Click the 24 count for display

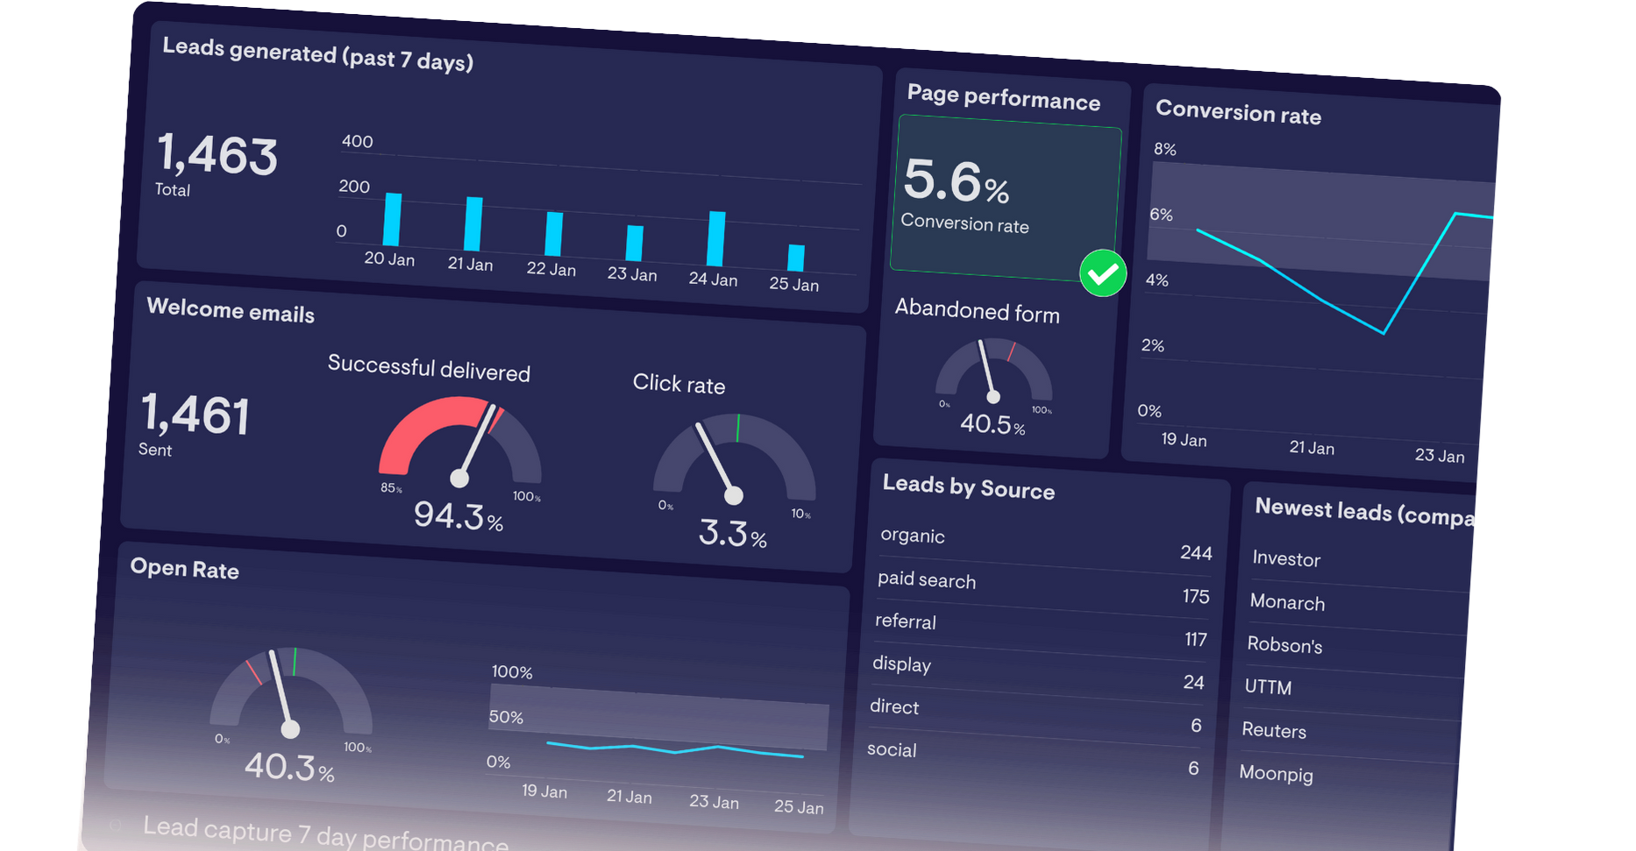tap(1194, 682)
